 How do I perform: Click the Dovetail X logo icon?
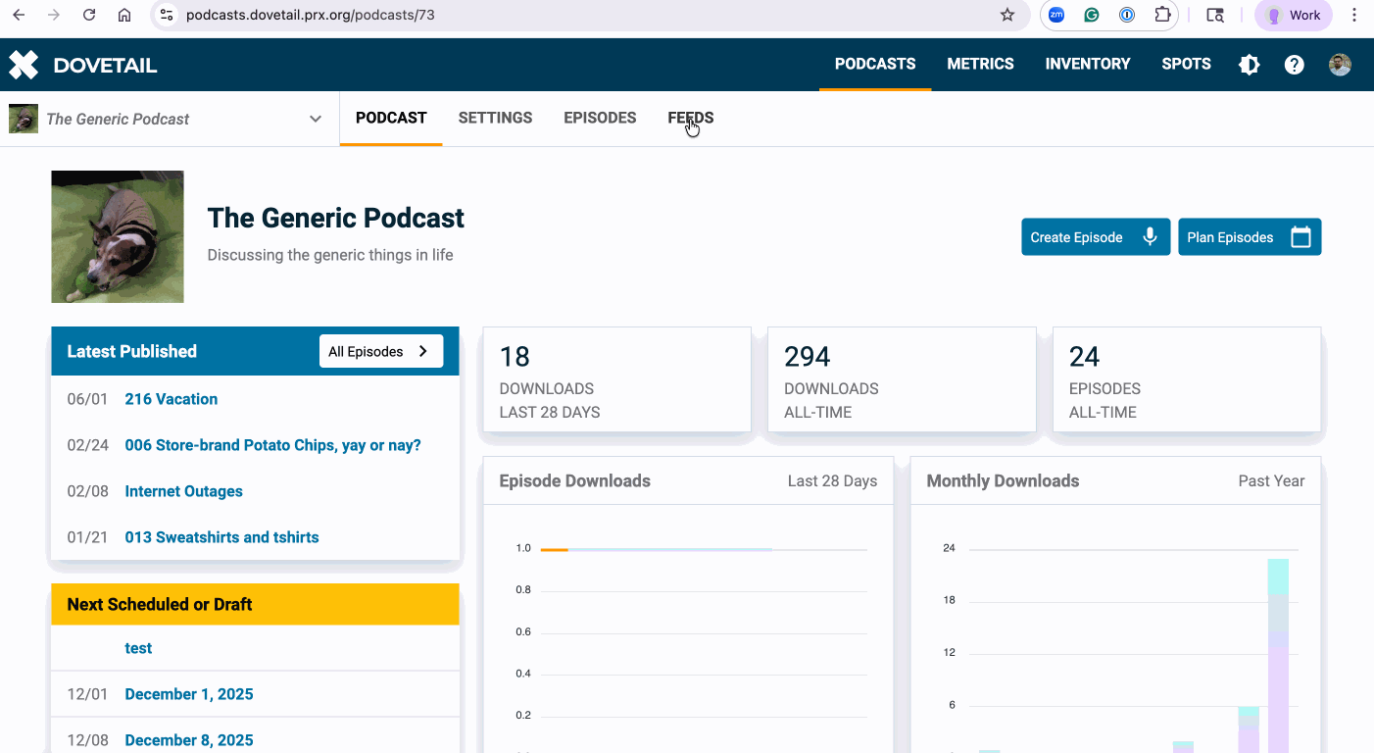click(24, 65)
